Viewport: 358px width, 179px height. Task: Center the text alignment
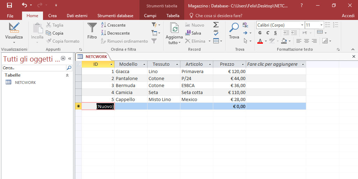pyautogui.click(x=306, y=41)
